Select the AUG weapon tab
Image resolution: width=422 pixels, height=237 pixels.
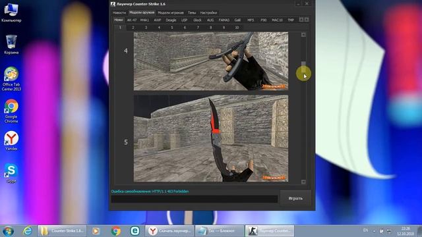coord(210,20)
